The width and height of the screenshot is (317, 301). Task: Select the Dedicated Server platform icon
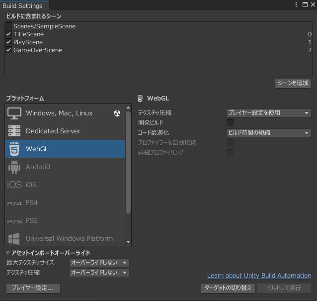click(14, 131)
